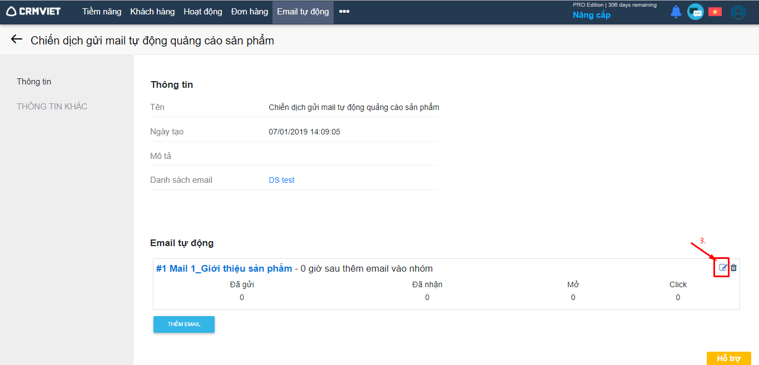Screen dimensions: 759x365
Task: Open the DS test email list link
Action: click(x=281, y=180)
